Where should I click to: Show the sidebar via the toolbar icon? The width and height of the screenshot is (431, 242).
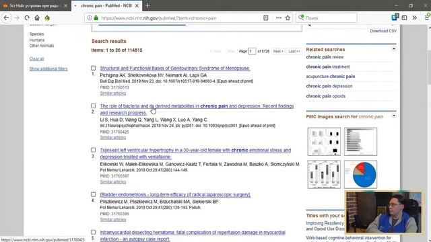tap(404, 18)
